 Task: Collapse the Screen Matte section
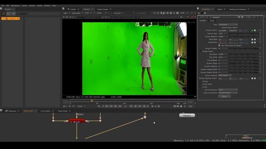pos(200,51)
